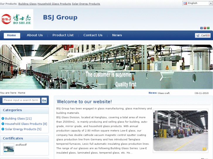Screen dimensions: 213x159
Task: Select the blue theme swatch
Action: 202,28
